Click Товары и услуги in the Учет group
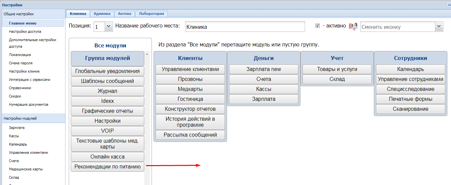The width and height of the screenshot is (451, 185). [337, 69]
